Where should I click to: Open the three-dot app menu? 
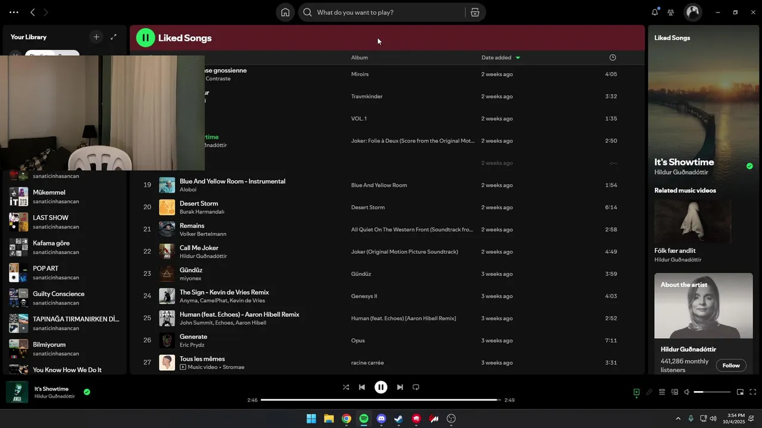(14, 12)
